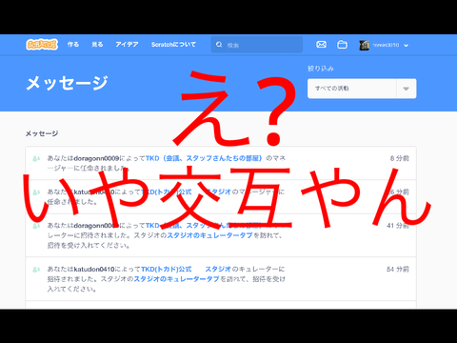This screenshot has height=343, width=457.
Task: Click the Scratch logo
Action: (x=42, y=45)
